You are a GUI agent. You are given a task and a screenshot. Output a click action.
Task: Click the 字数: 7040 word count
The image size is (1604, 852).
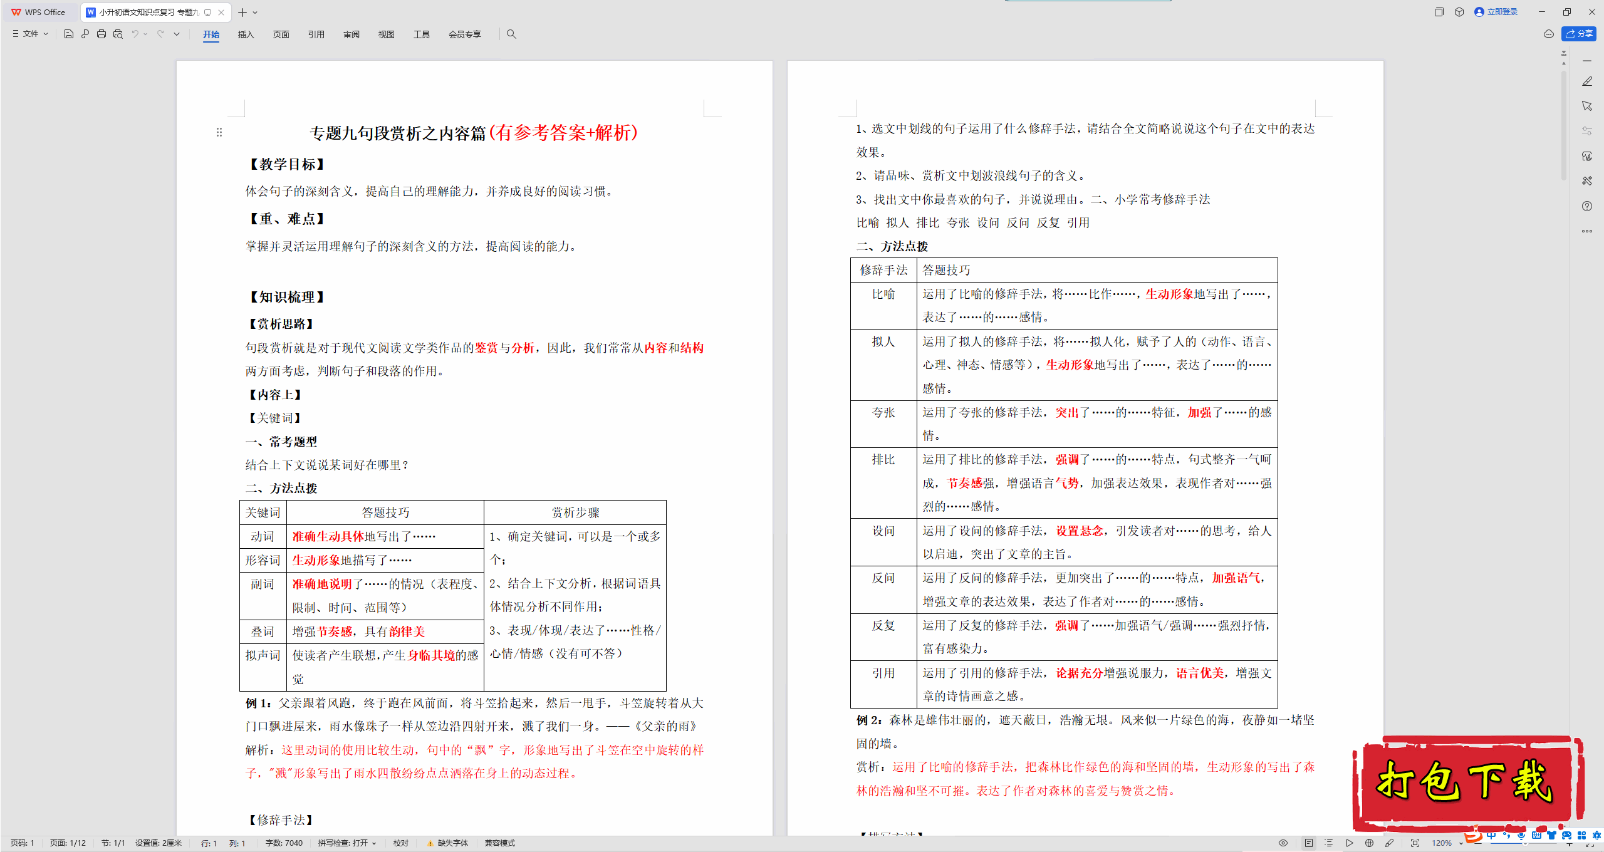click(284, 843)
